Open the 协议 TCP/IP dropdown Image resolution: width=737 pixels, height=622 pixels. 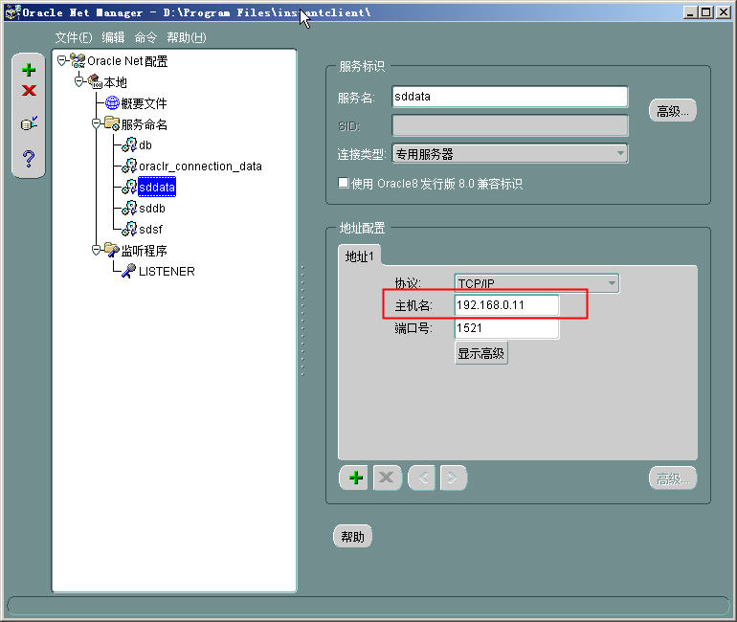[537, 283]
